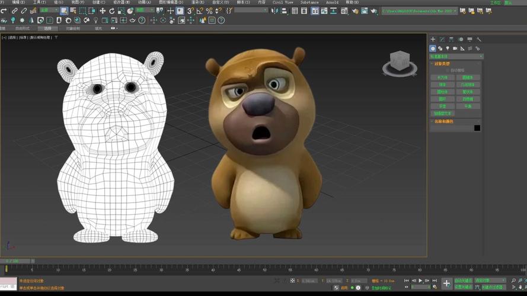Switch to the Motion panel tab
Screen dimensions: 527x296
click(x=461, y=39)
